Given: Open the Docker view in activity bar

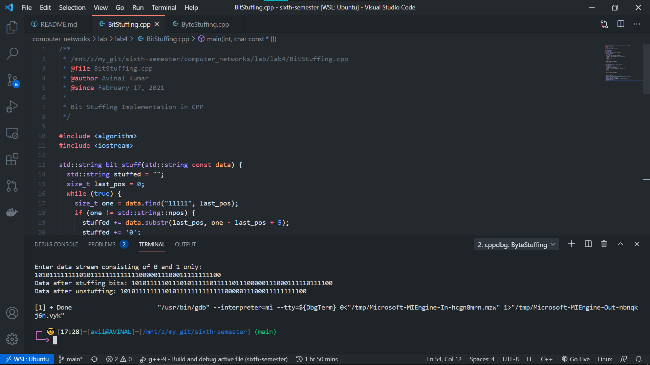Looking at the screenshot, I should (x=12, y=212).
